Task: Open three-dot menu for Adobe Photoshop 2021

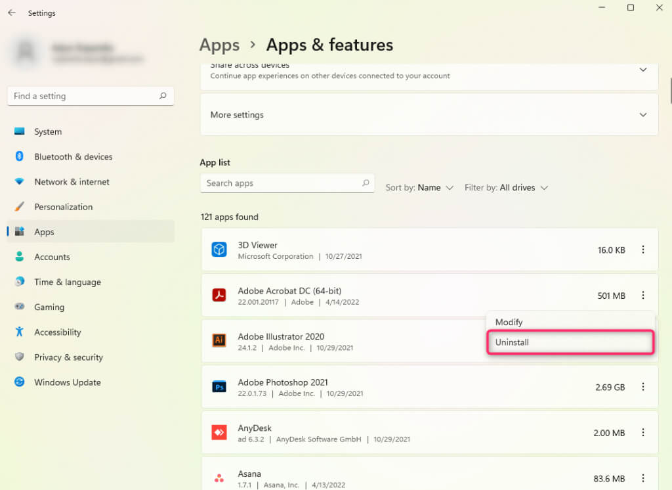Action: pos(643,387)
